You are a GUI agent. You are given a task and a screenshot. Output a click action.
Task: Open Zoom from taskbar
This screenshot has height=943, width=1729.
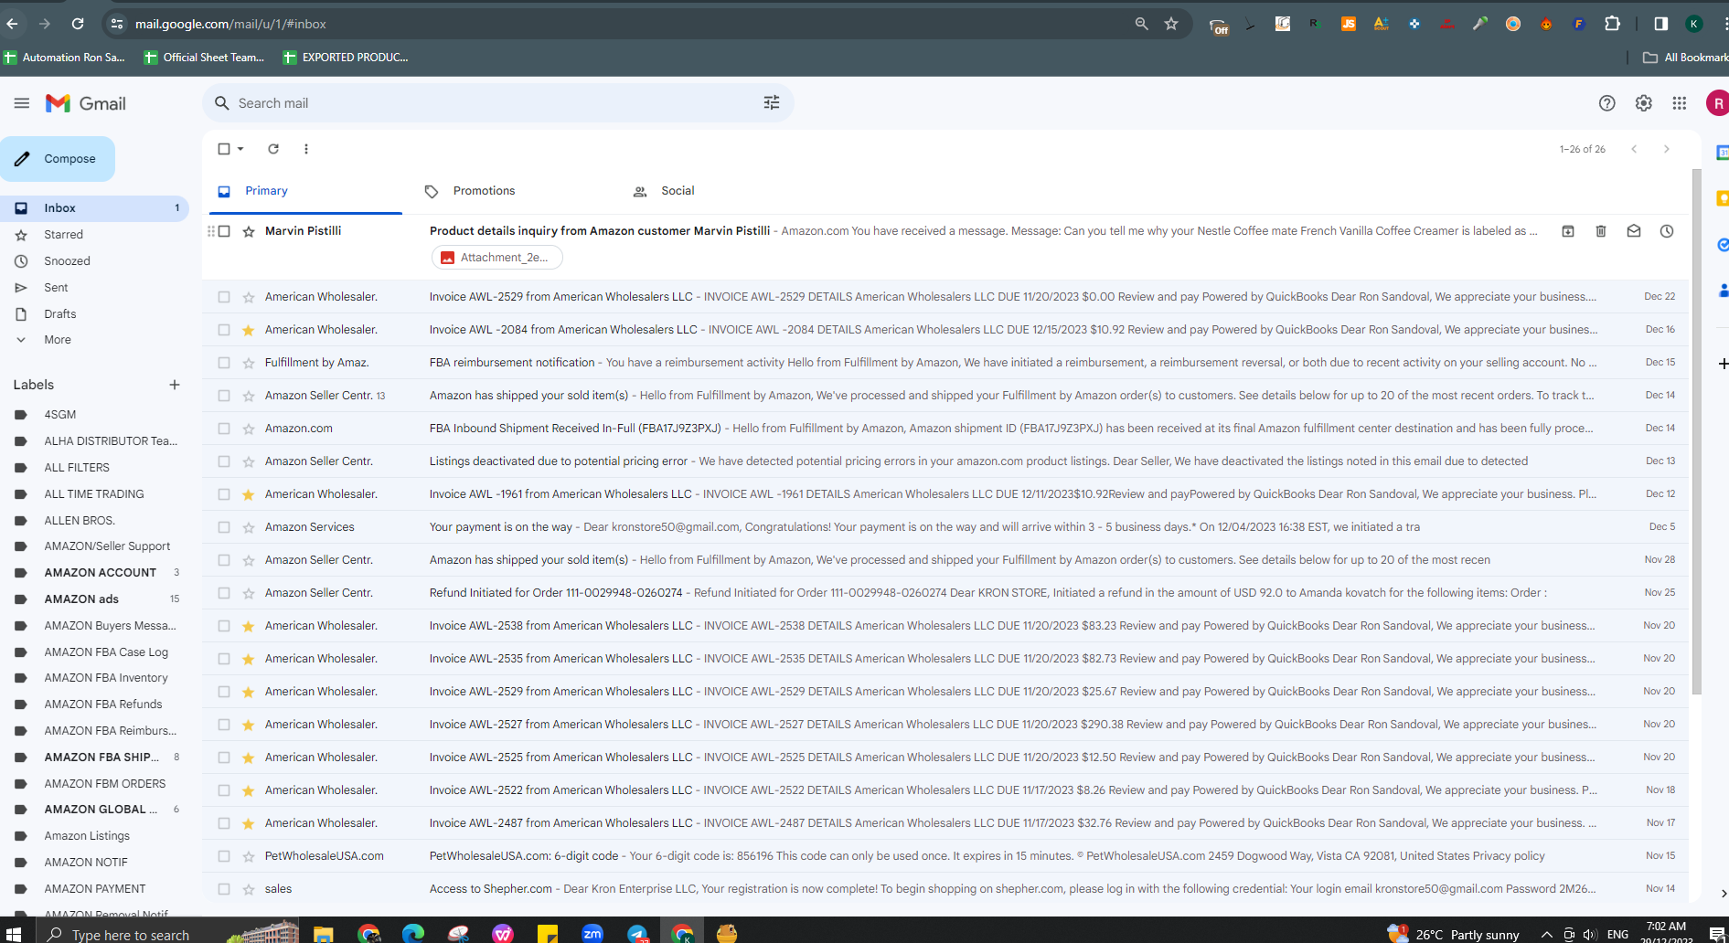click(x=592, y=934)
